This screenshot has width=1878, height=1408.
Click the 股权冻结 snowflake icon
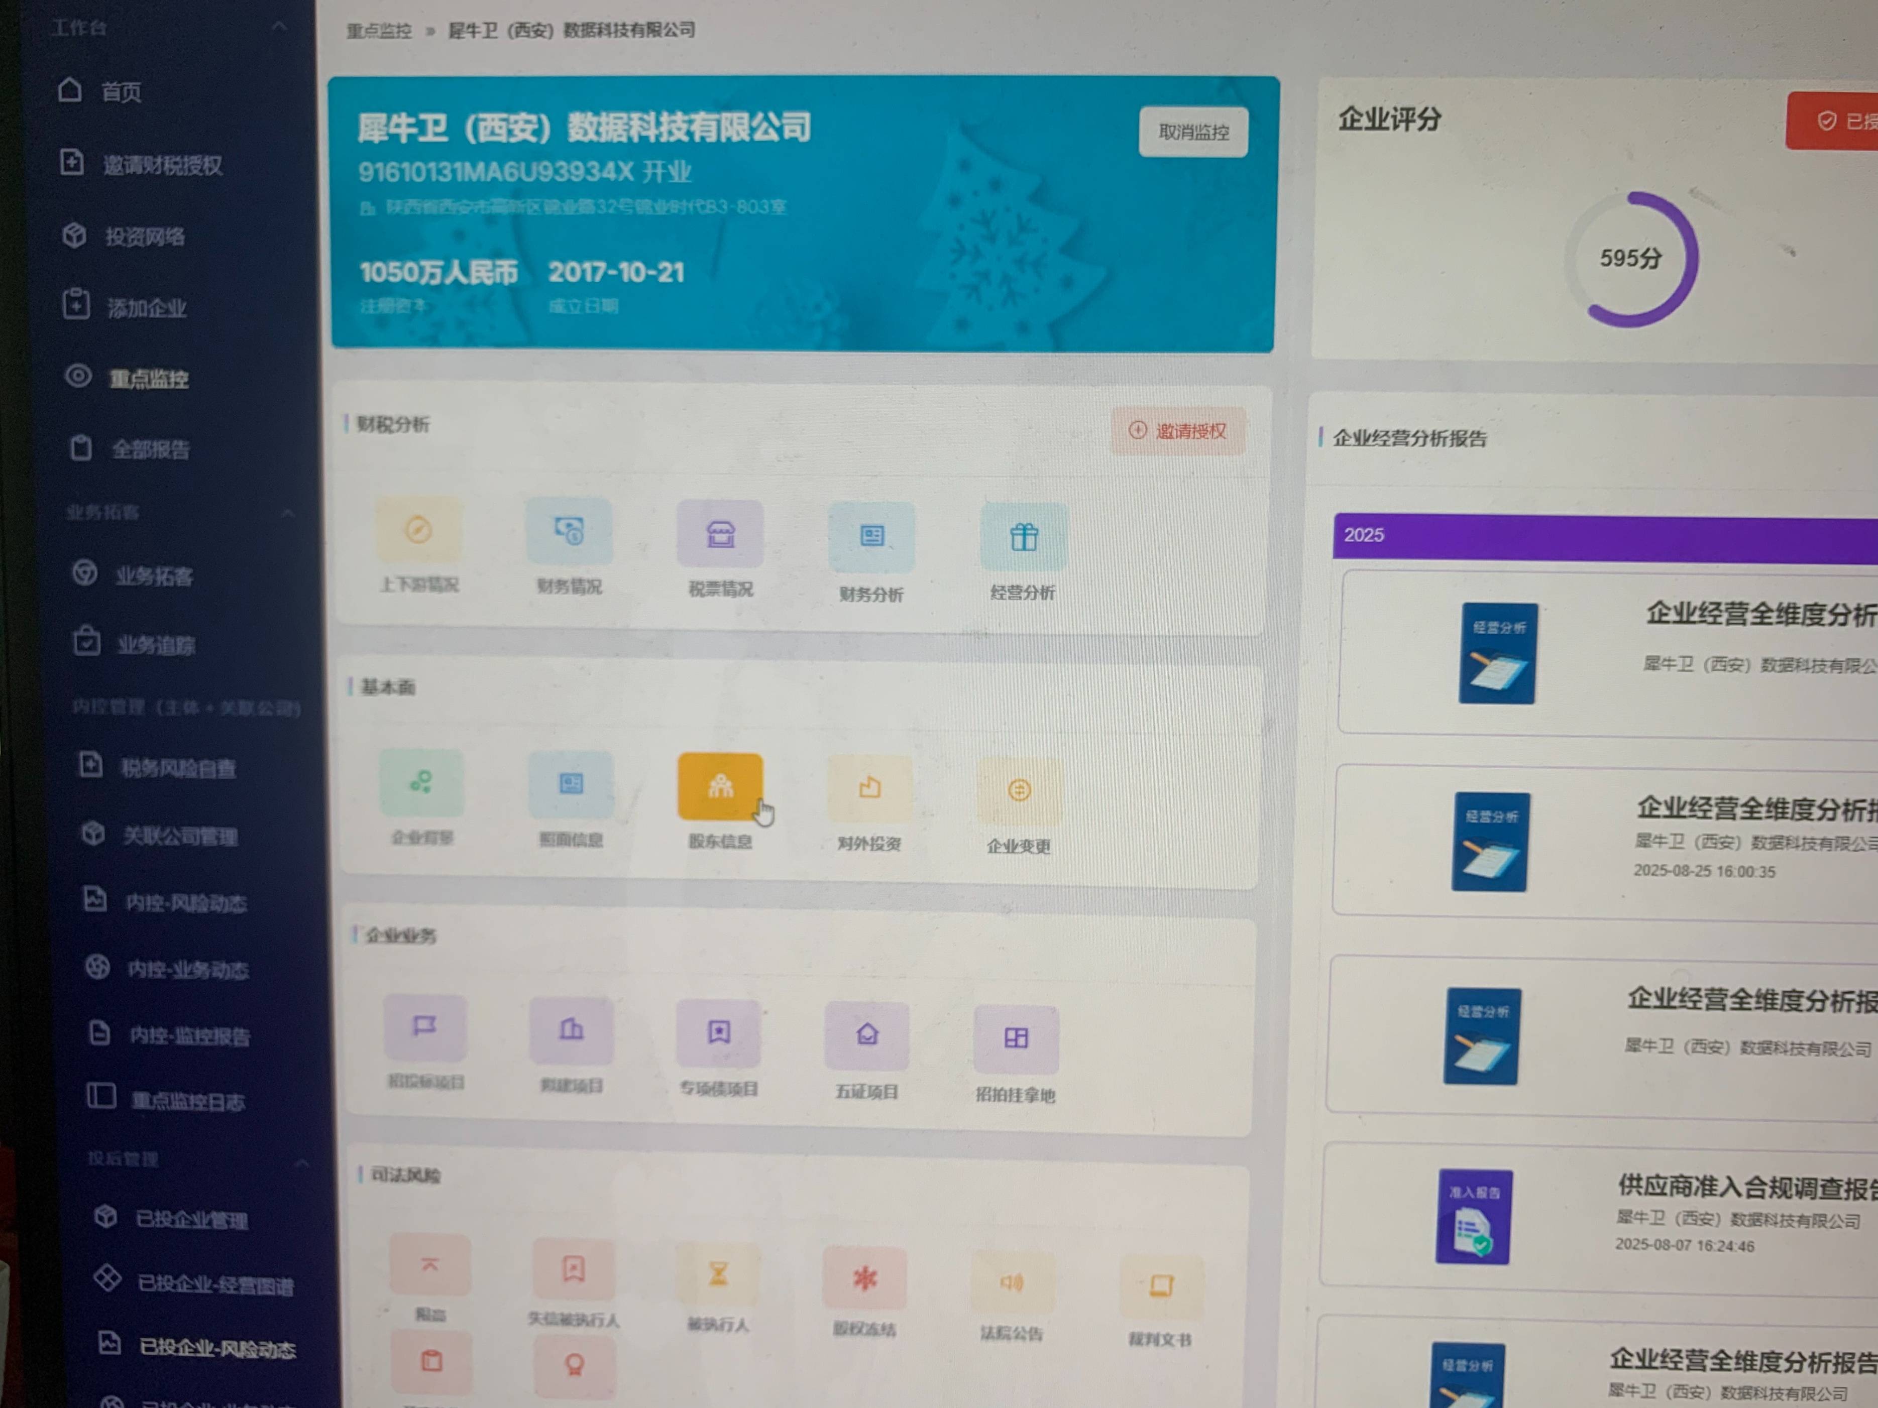(x=864, y=1278)
